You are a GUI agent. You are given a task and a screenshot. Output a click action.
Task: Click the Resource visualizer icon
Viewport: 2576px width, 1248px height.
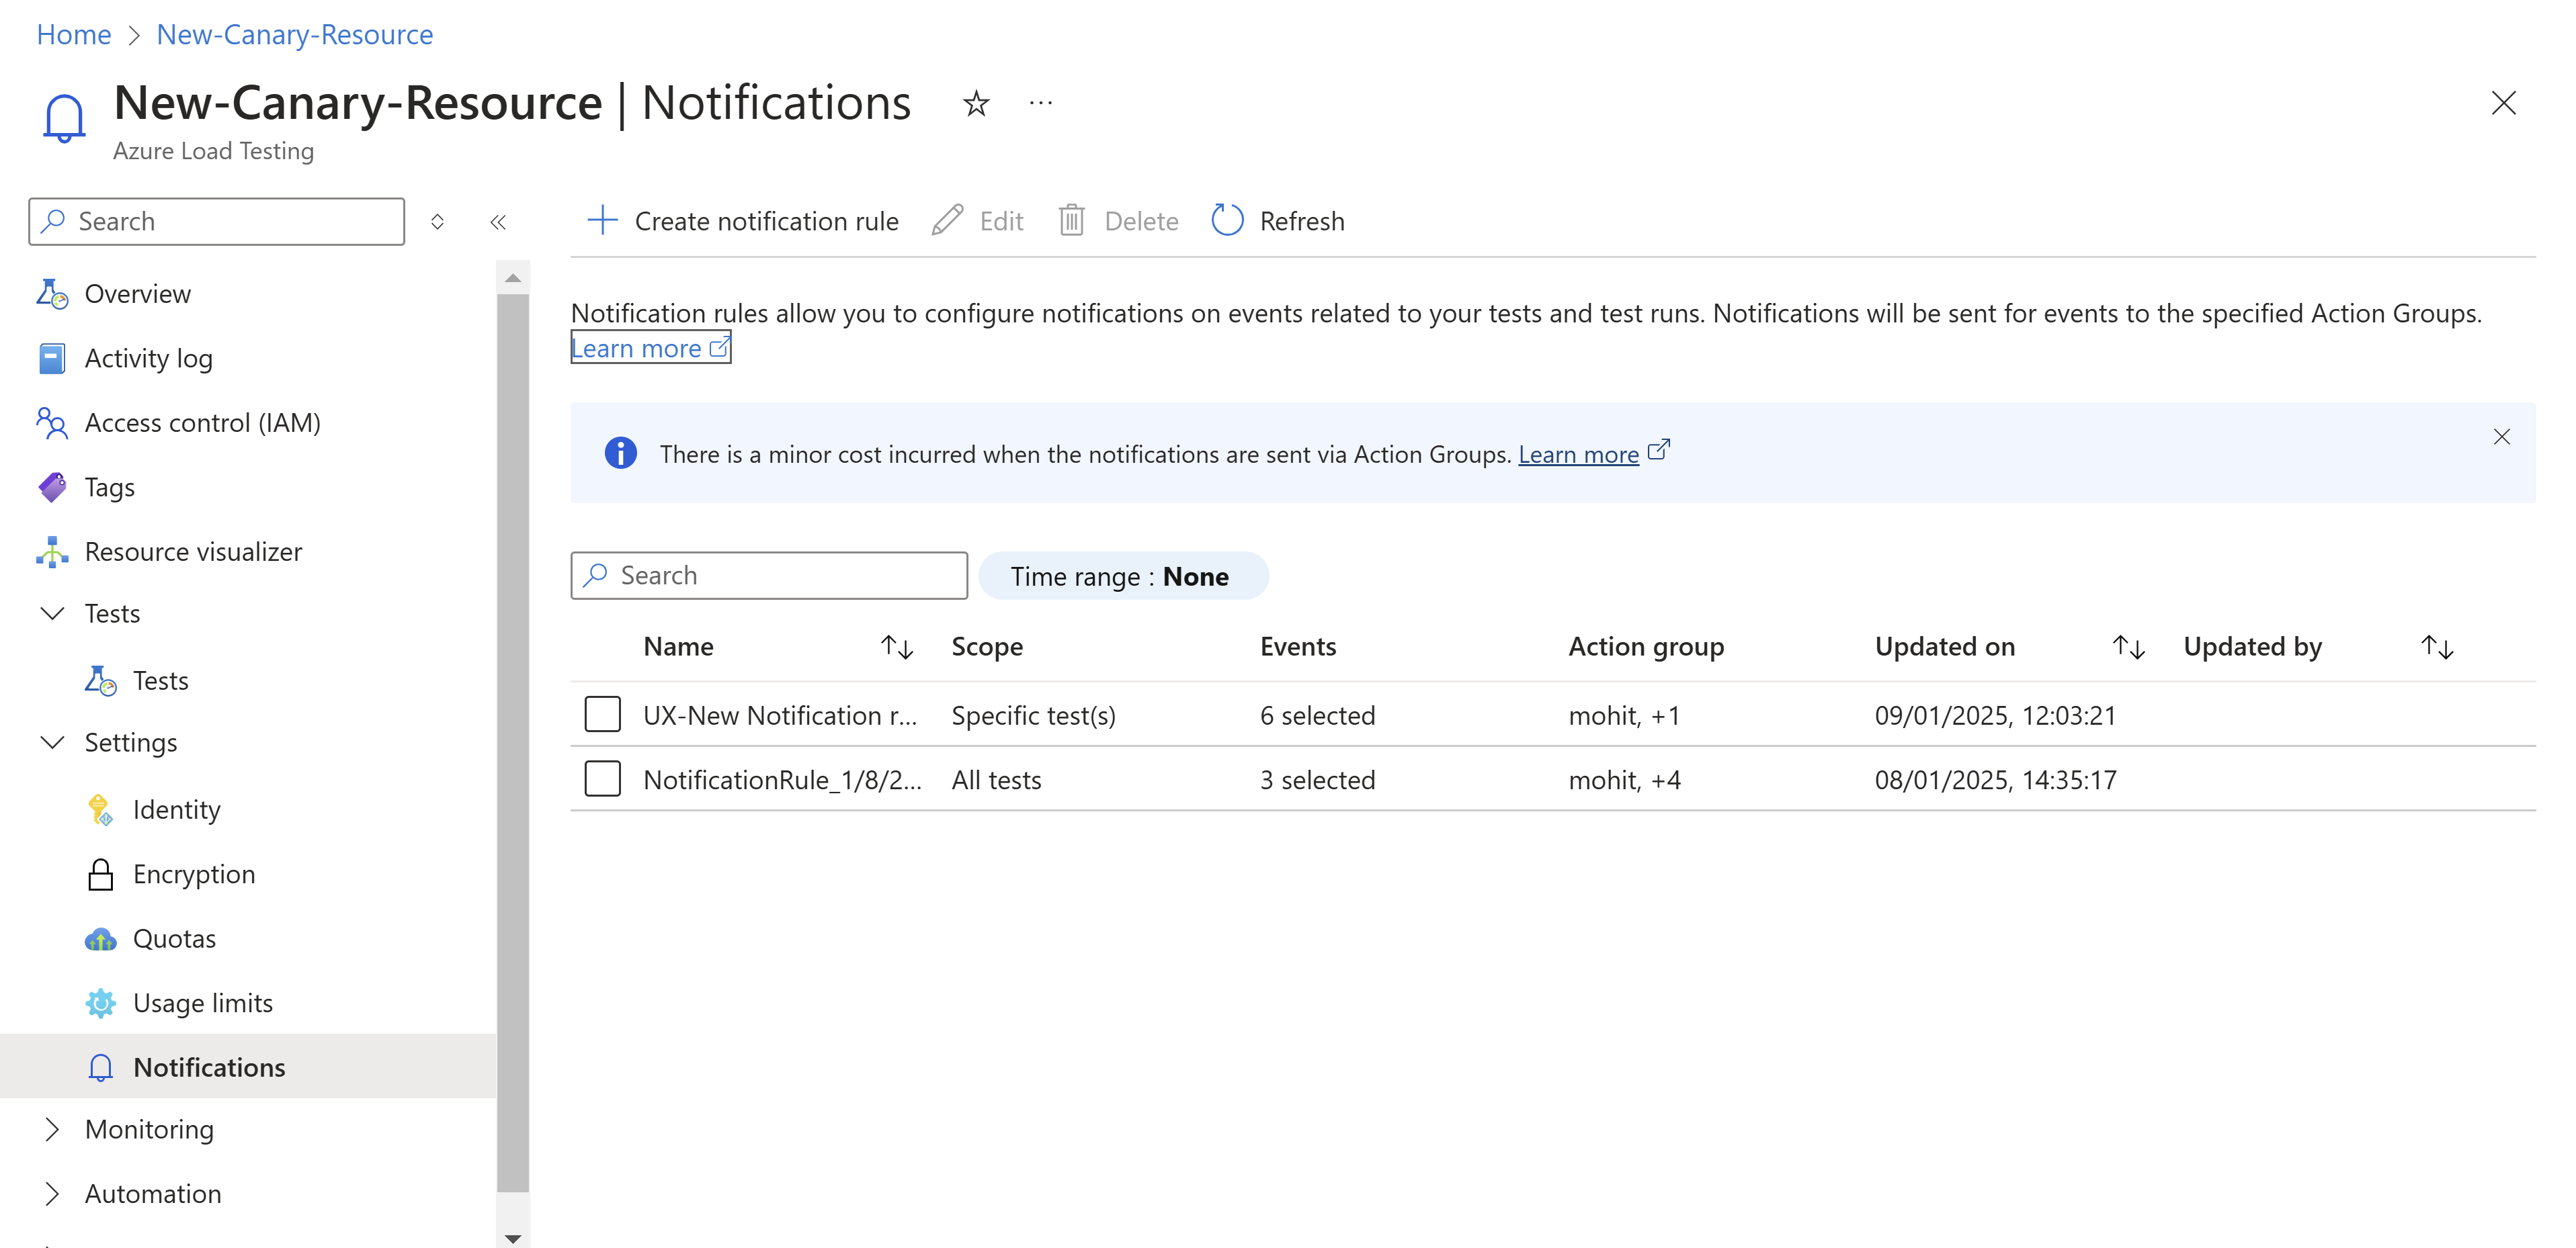[52, 551]
